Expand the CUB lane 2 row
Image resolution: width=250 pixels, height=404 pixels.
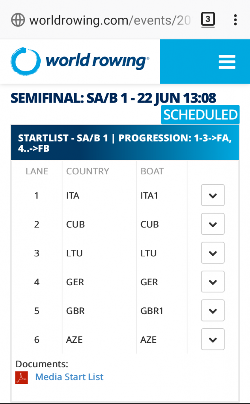tap(213, 224)
